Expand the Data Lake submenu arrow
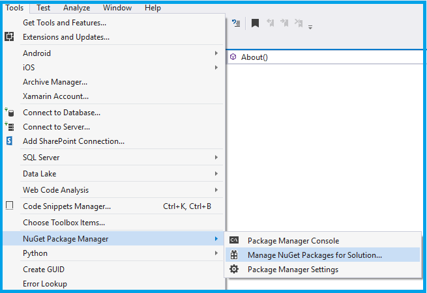The image size is (427, 293). tap(216, 174)
